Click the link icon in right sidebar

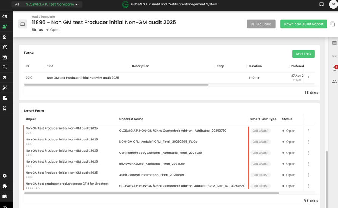334,56
